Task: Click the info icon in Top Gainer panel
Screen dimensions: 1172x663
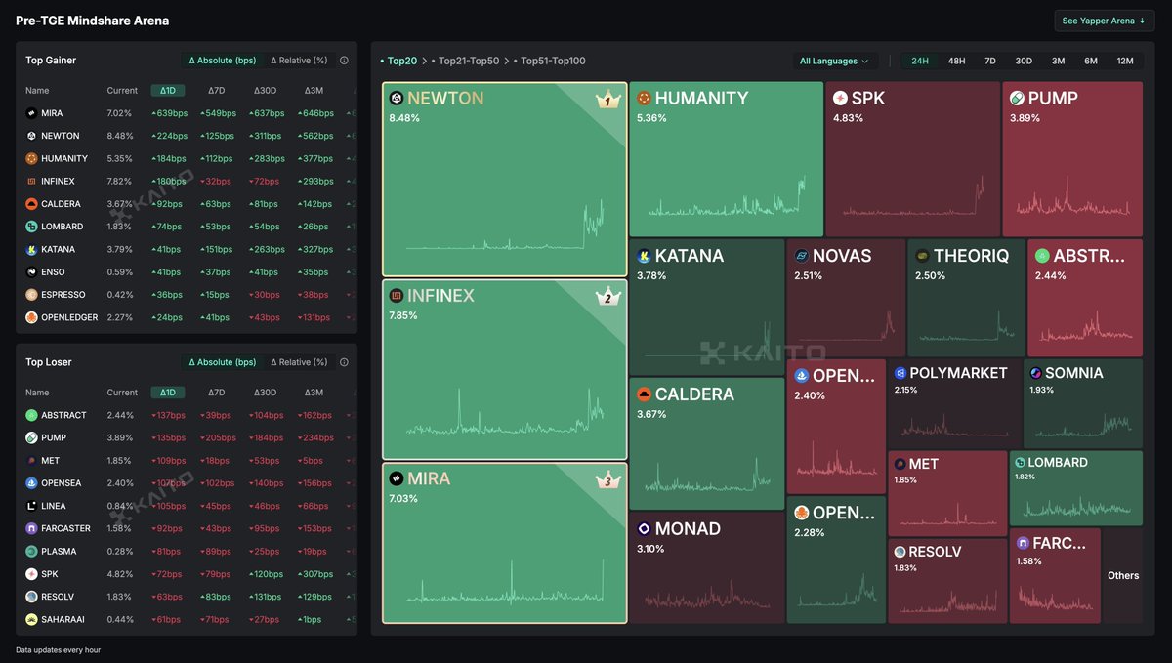Action: (344, 61)
